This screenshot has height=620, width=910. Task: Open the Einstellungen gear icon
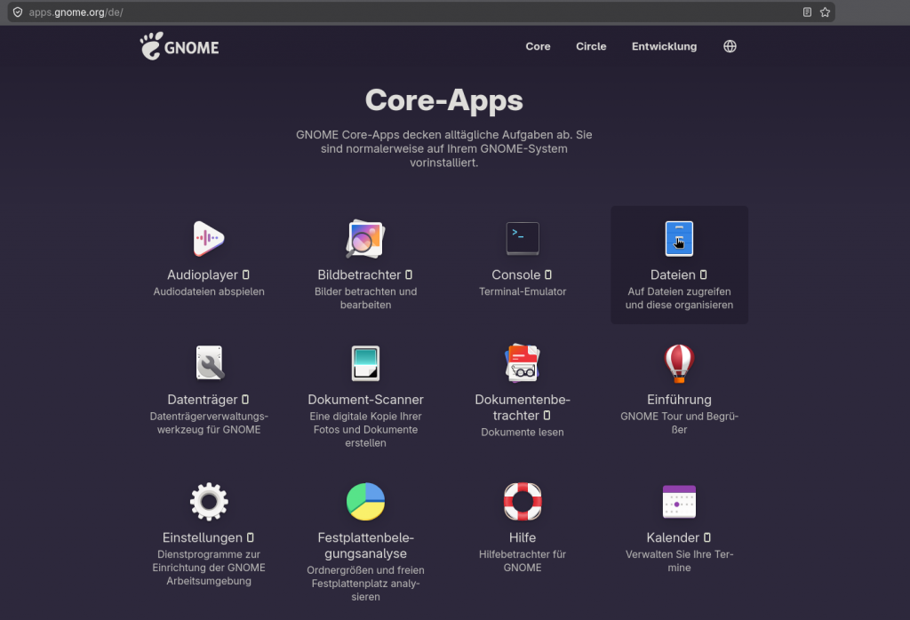click(209, 502)
